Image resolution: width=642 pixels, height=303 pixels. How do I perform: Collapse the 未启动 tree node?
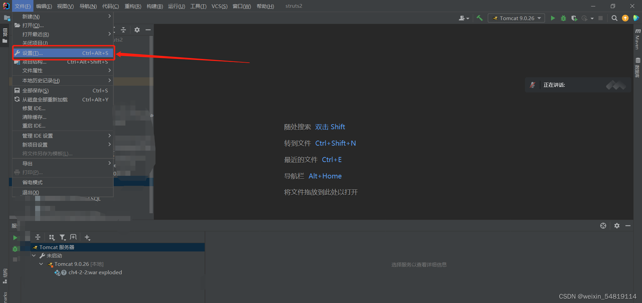tap(34, 255)
